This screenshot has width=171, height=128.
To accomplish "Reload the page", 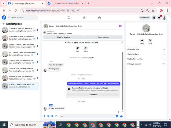I will (x=16, y=11).
